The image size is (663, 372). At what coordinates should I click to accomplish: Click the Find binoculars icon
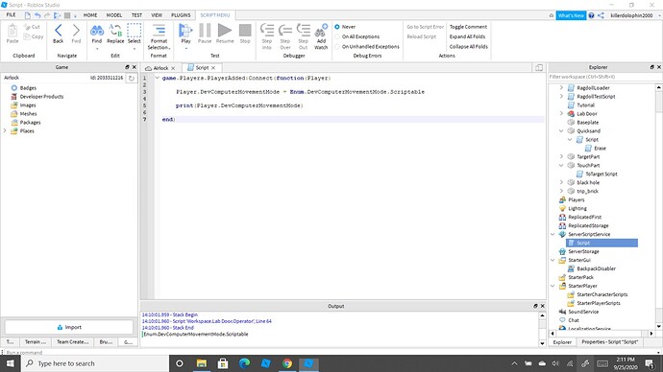tap(97, 31)
